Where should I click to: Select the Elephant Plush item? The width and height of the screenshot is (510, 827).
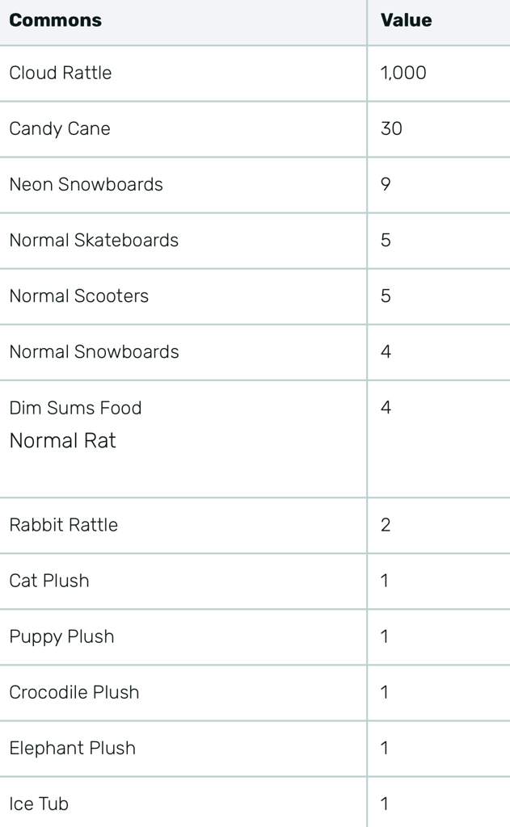click(73, 748)
